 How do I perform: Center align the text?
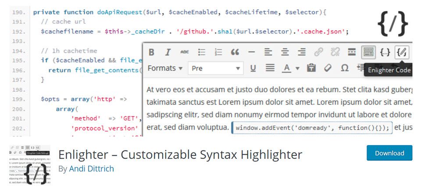tap(285, 52)
